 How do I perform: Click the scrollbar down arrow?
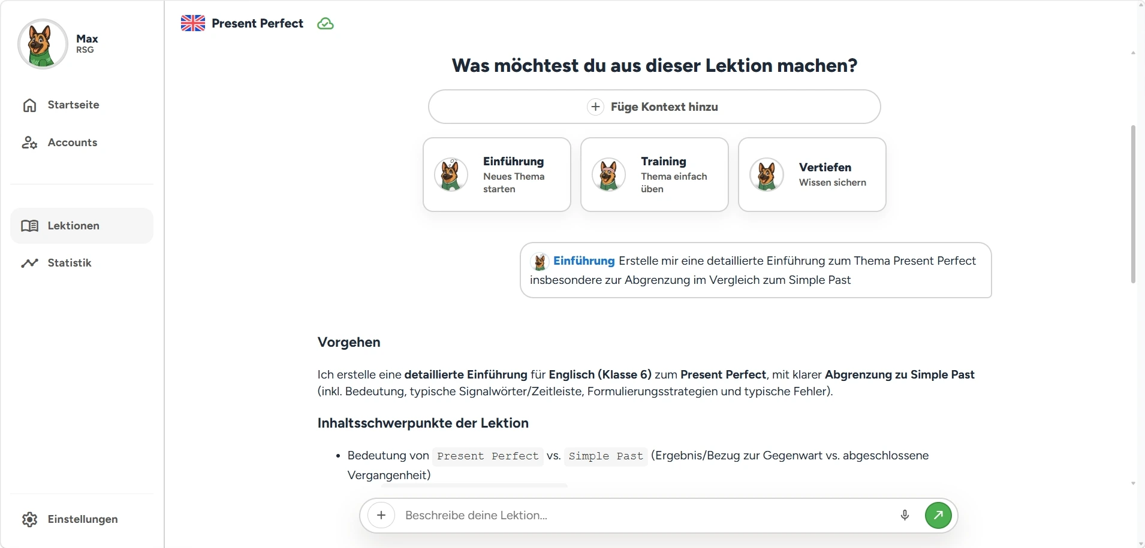1133,483
